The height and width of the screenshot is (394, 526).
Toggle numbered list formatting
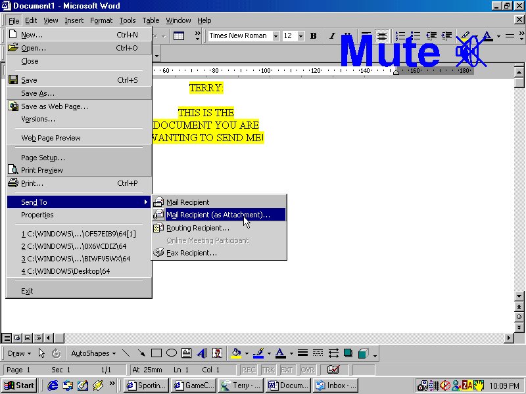coord(400,36)
